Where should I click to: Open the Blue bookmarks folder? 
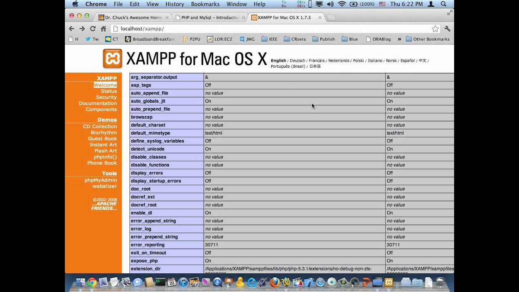tap(350, 39)
